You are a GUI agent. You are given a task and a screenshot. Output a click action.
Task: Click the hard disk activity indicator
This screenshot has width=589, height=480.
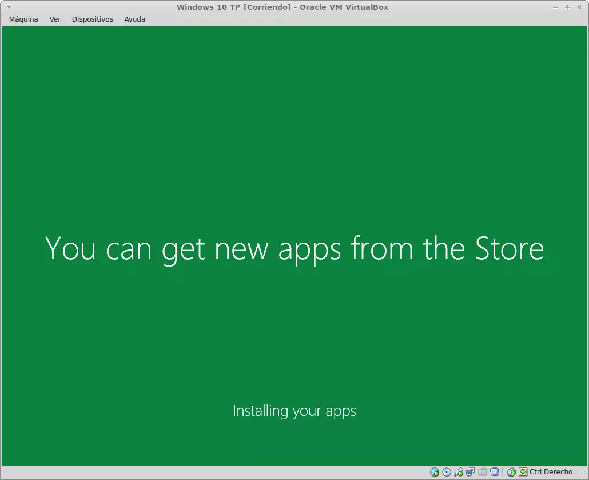(x=435, y=472)
